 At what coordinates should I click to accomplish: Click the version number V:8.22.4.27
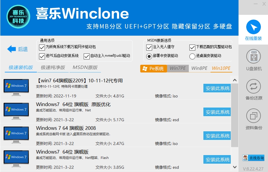pos(253,169)
